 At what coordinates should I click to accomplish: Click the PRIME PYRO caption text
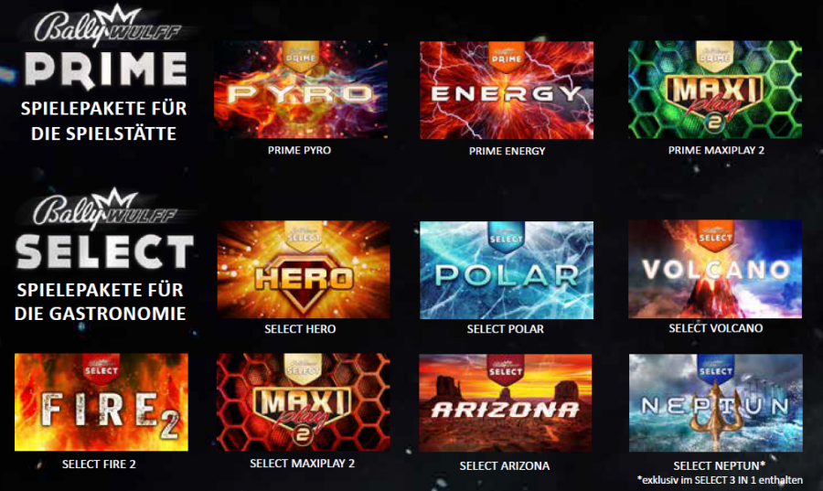tap(299, 150)
